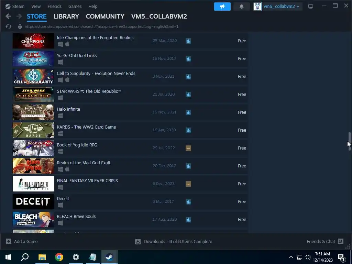Click the positive review icon for Idle Champions

click(x=188, y=41)
